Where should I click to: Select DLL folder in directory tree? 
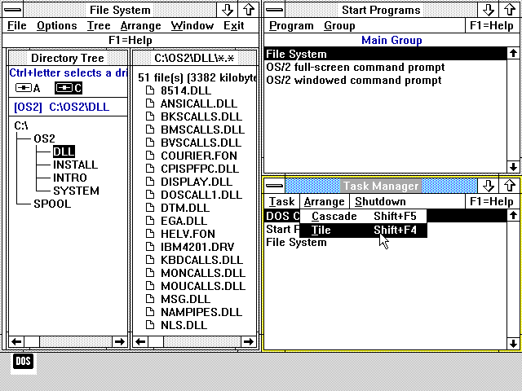pos(64,152)
